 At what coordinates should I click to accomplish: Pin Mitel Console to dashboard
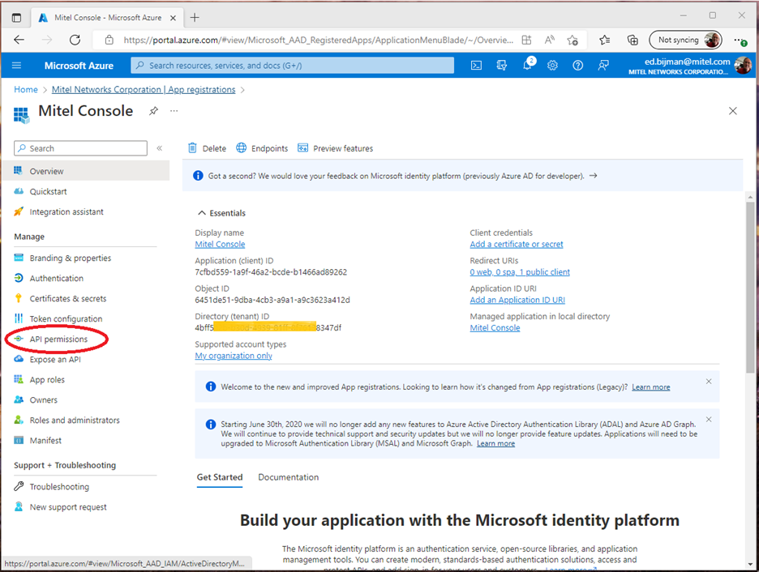pyautogui.click(x=153, y=111)
